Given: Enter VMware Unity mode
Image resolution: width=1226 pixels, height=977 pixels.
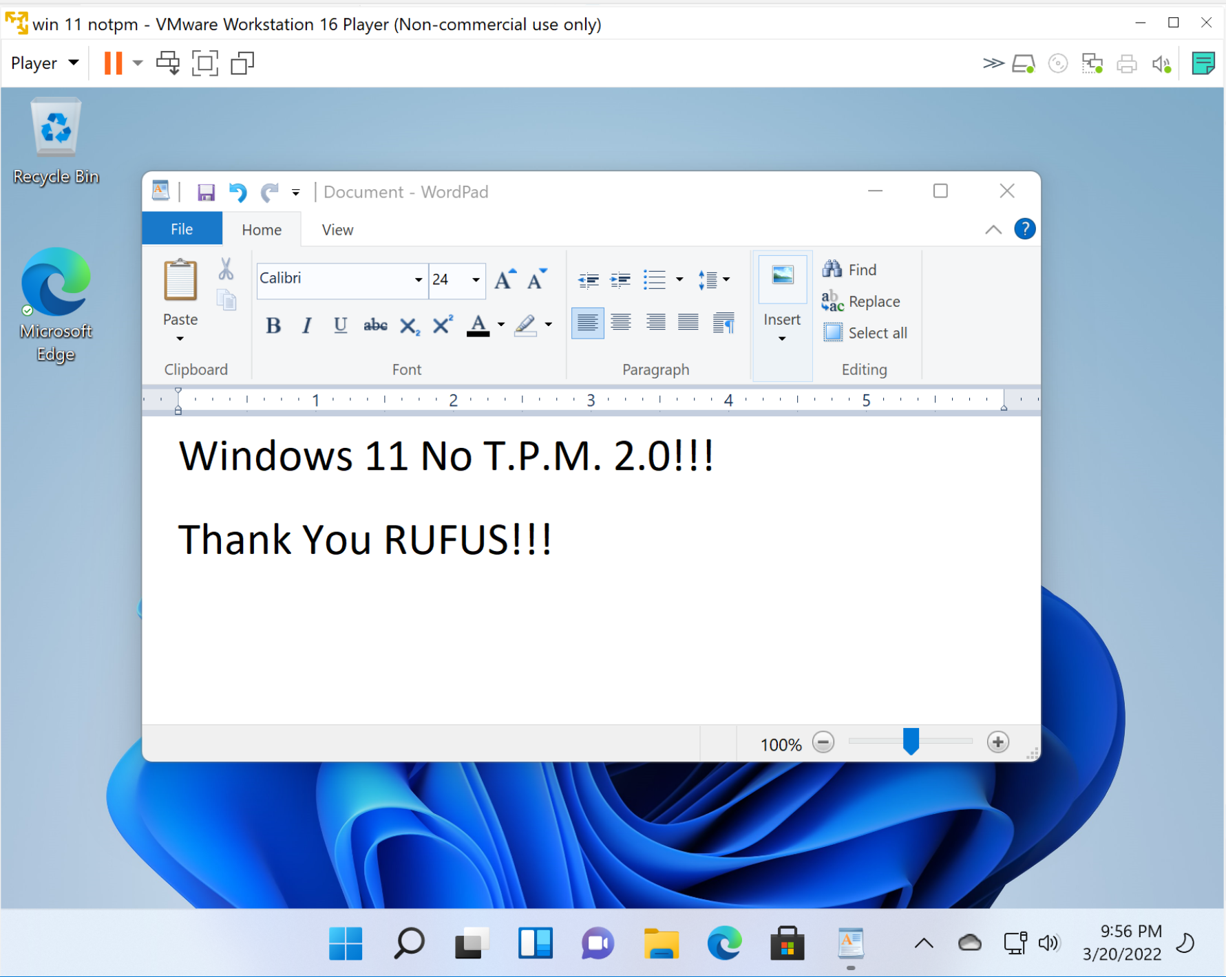Looking at the screenshot, I should coord(242,63).
